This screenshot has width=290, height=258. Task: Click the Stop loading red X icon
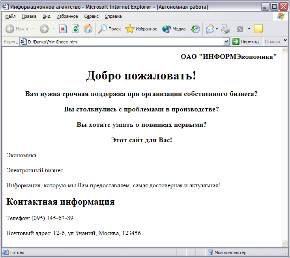pyautogui.click(x=63, y=29)
